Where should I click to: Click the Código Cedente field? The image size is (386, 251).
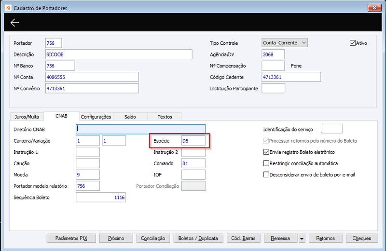pyautogui.click(x=291, y=77)
